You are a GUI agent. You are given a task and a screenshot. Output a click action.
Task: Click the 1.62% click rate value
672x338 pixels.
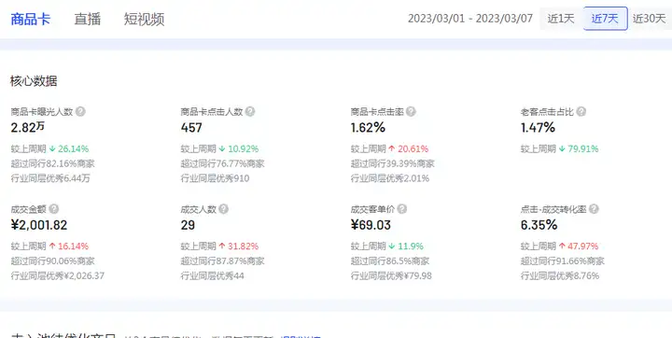pos(368,128)
